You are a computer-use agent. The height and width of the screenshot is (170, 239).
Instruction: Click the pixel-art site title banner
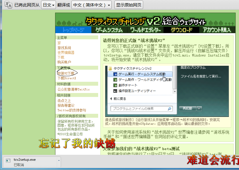(145, 21)
